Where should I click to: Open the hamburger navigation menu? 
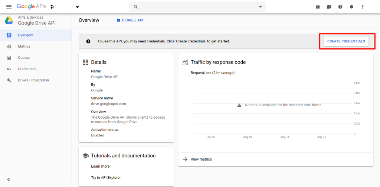tap(9, 7)
